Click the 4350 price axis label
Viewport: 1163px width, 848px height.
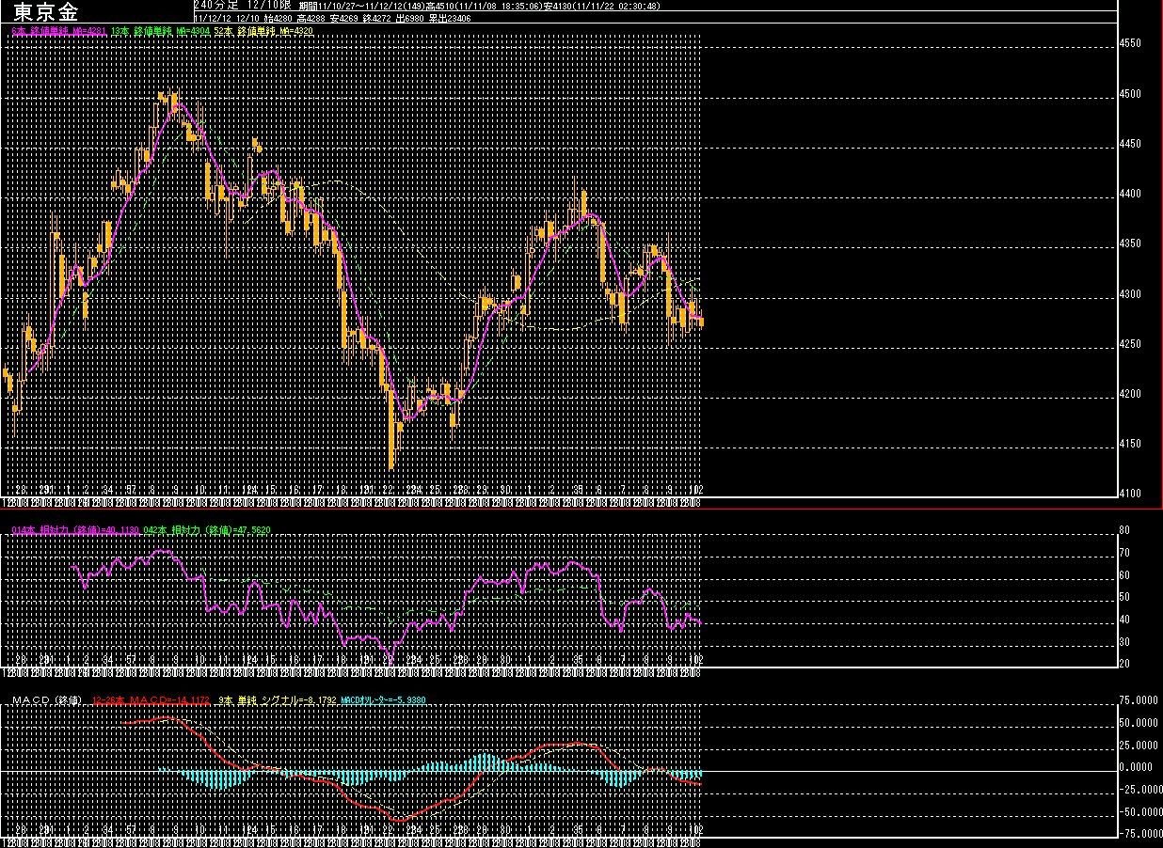click(x=1130, y=244)
